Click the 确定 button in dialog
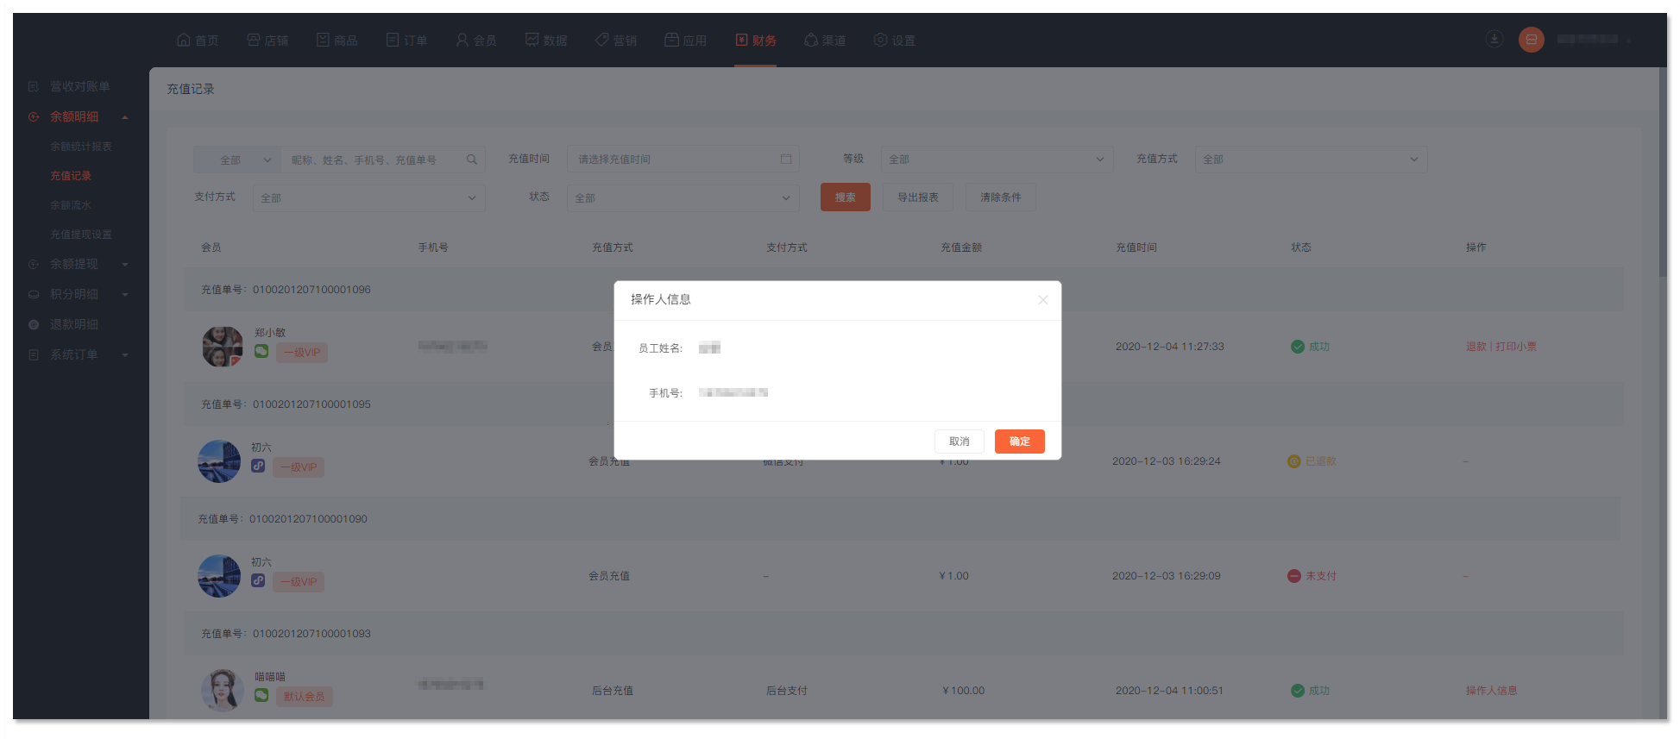The height and width of the screenshot is (739, 1680). click(x=1019, y=442)
